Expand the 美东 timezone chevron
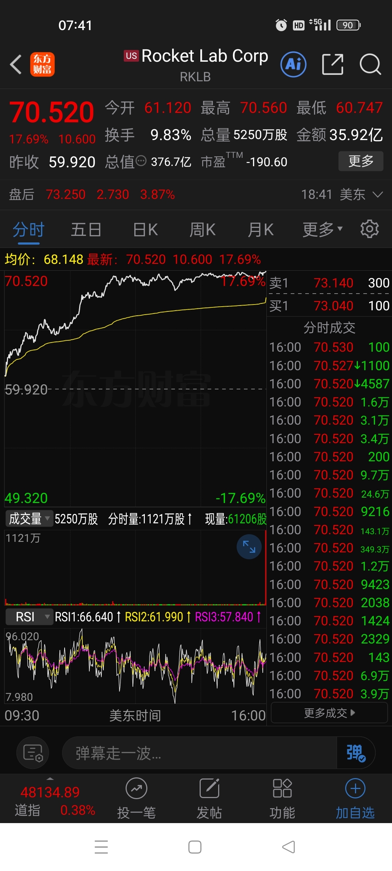 (377, 195)
